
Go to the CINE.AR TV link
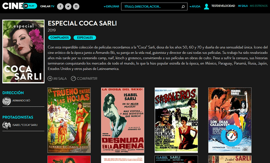[47, 6]
